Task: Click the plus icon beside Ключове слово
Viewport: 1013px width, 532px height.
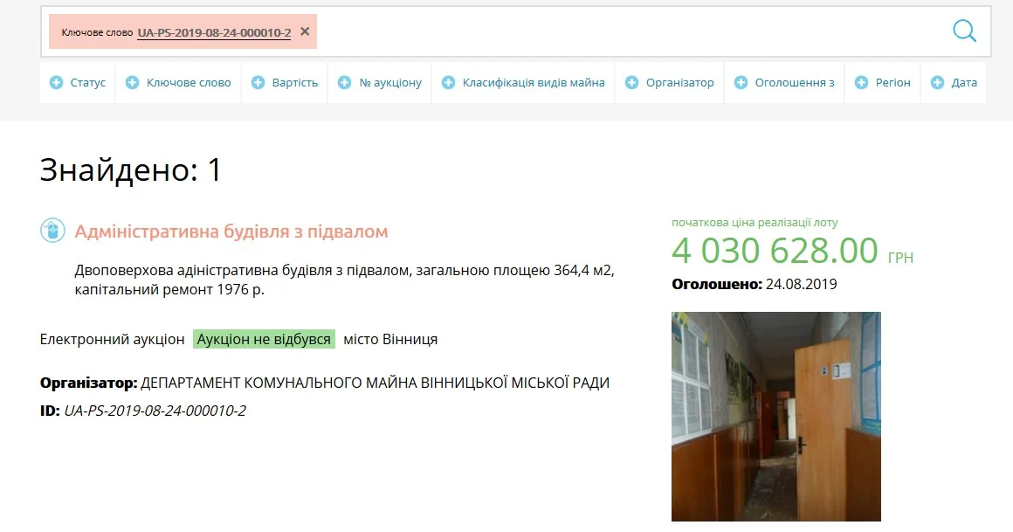Action: 133,83
